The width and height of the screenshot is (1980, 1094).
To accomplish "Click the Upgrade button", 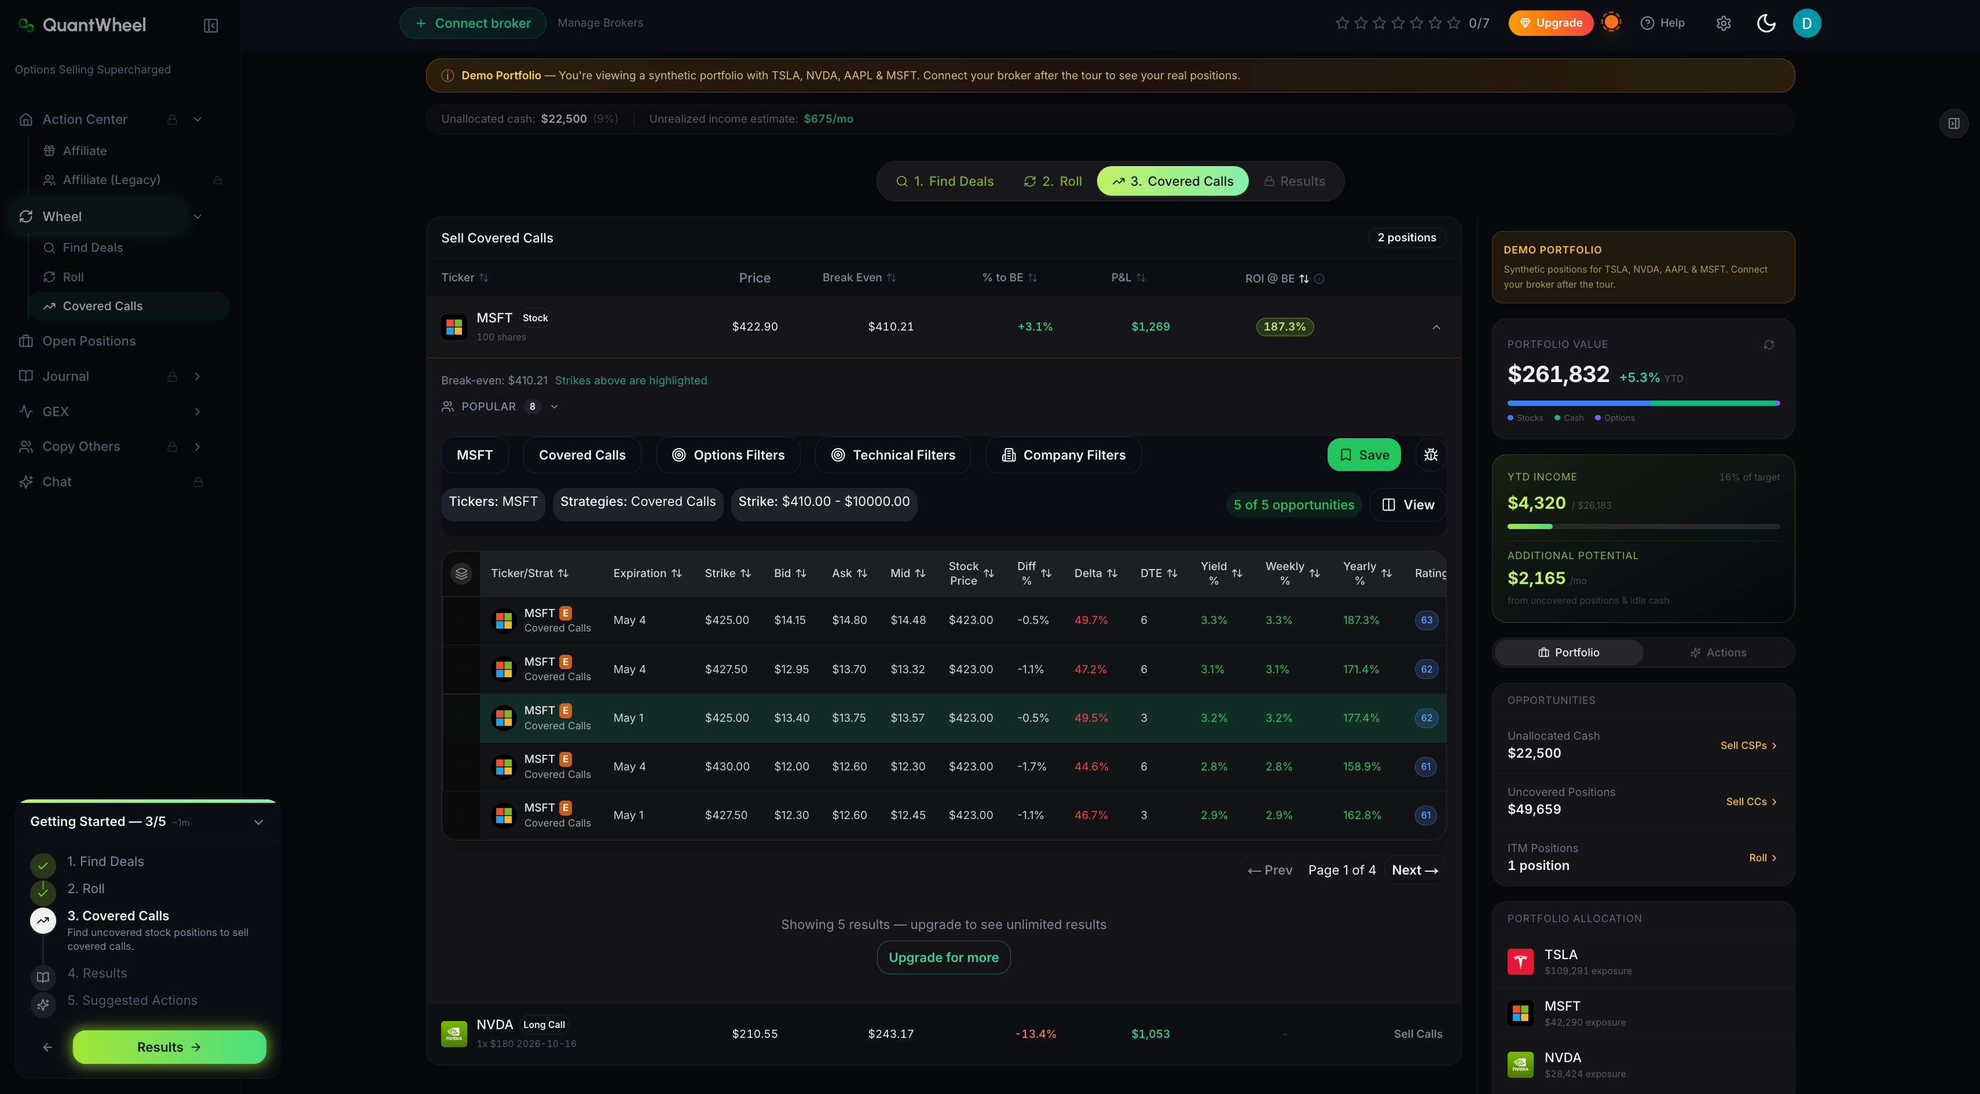I will (1550, 23).
